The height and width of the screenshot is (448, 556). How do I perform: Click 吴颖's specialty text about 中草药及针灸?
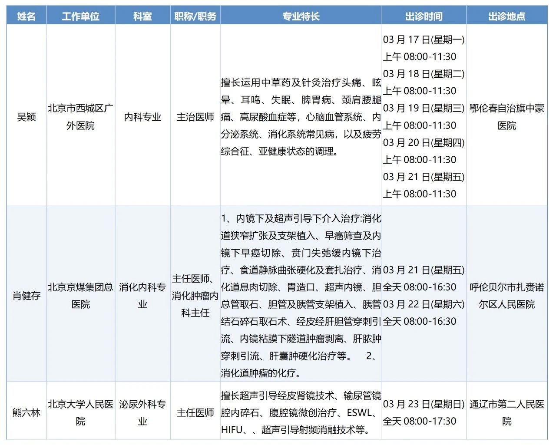coord(301,117)
